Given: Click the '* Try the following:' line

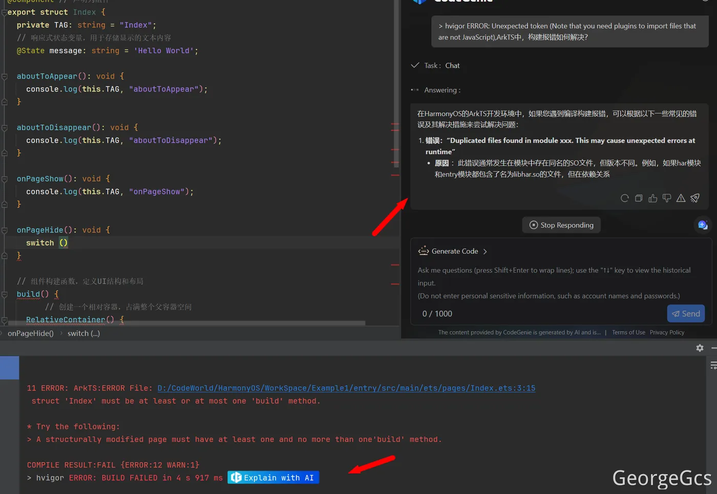Looking at the screenshot, I should (73, 426).
